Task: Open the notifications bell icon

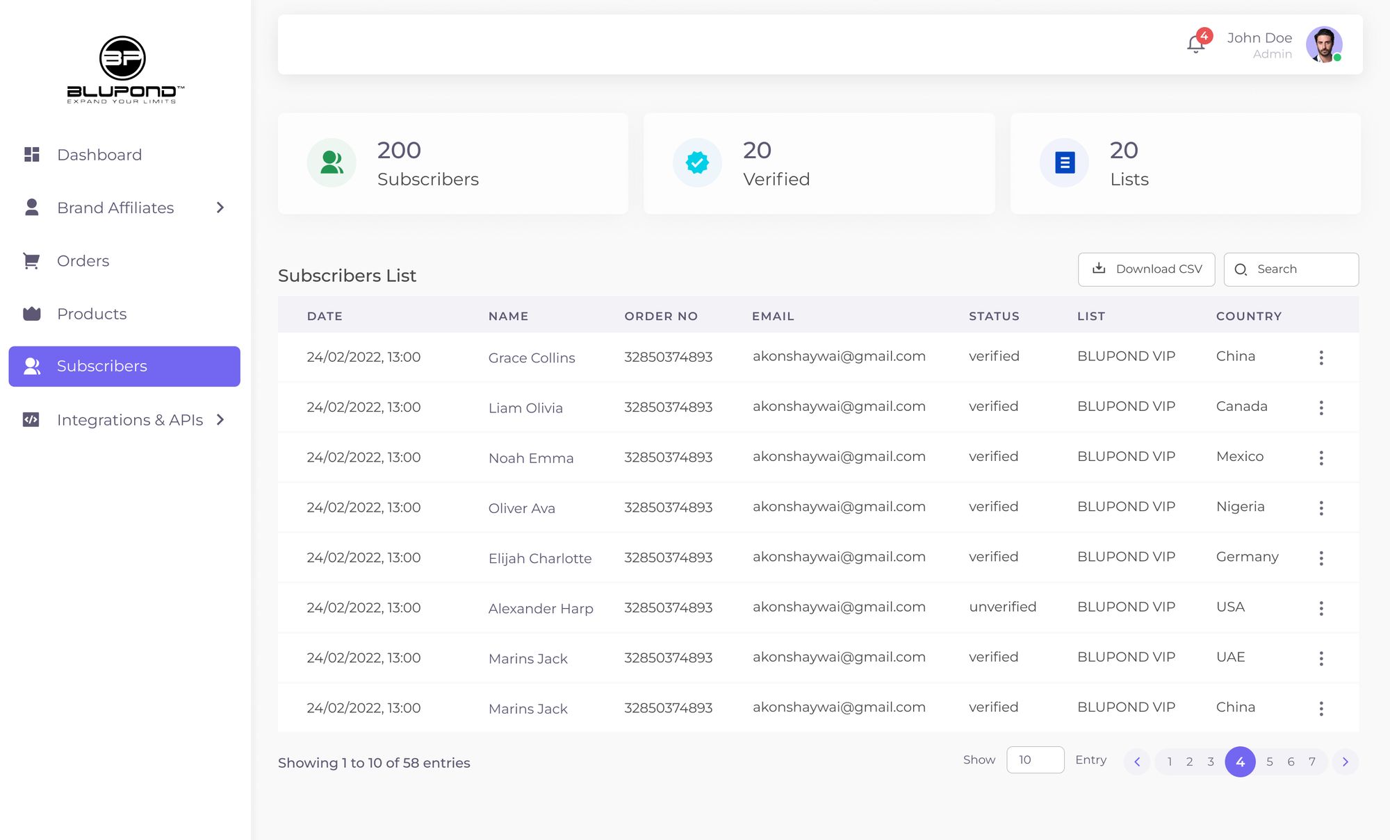Action: tap(1195, 44)
